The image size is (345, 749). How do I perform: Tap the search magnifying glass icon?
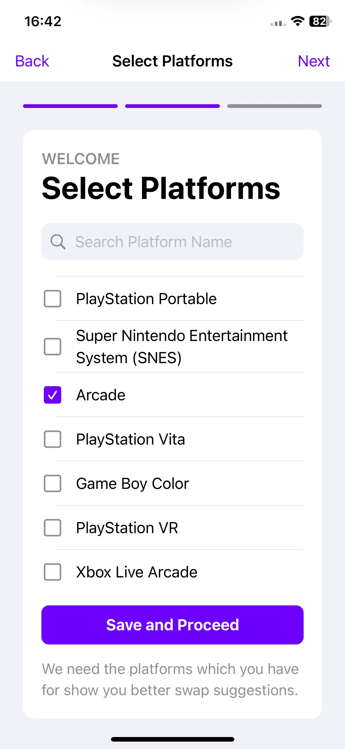coord(58,242)
